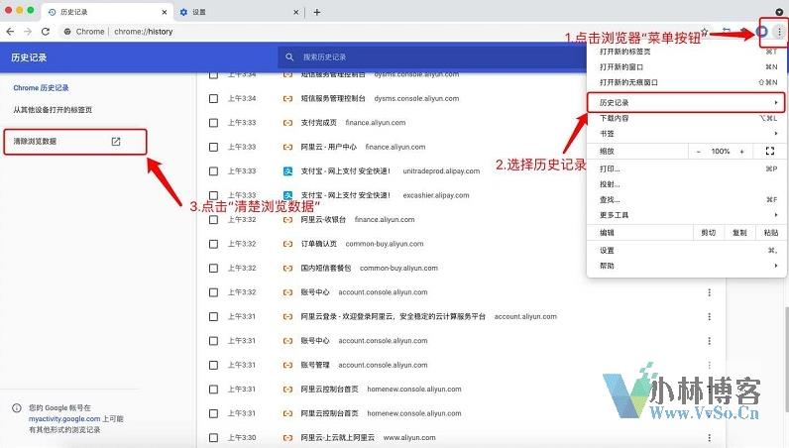This screenshot has height=448, width=789.
Task: Increase zoom with the plus button
Action: pos(741,151)
